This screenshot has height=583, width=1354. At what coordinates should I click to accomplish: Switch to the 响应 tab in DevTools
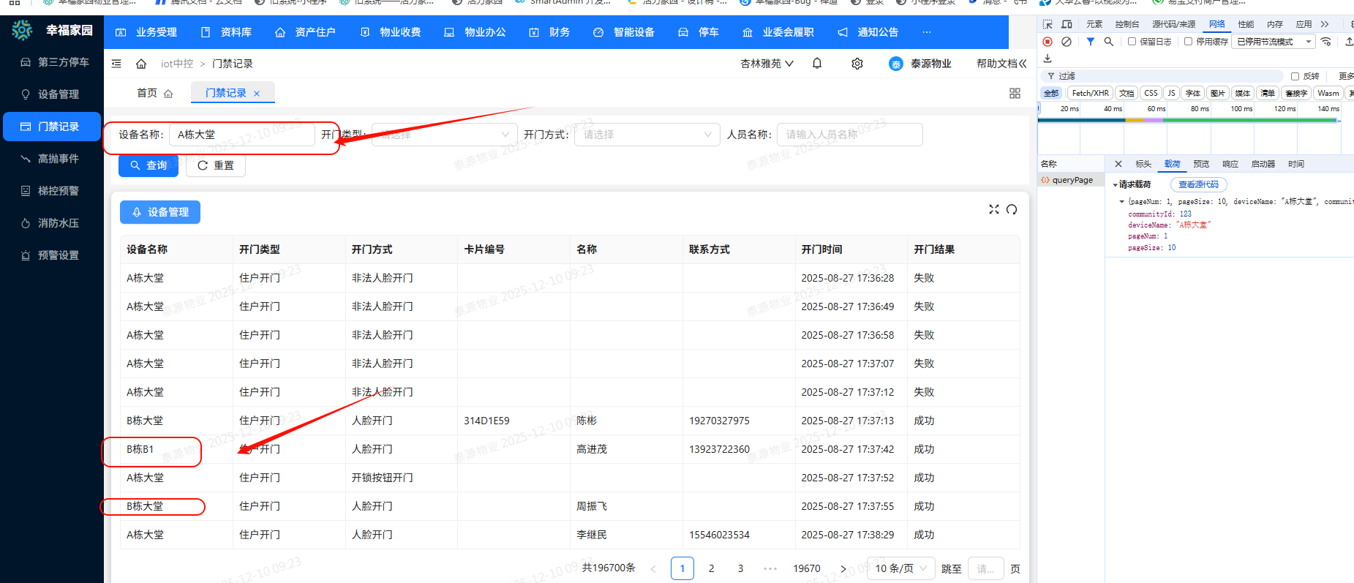[x=1230, y=164]
